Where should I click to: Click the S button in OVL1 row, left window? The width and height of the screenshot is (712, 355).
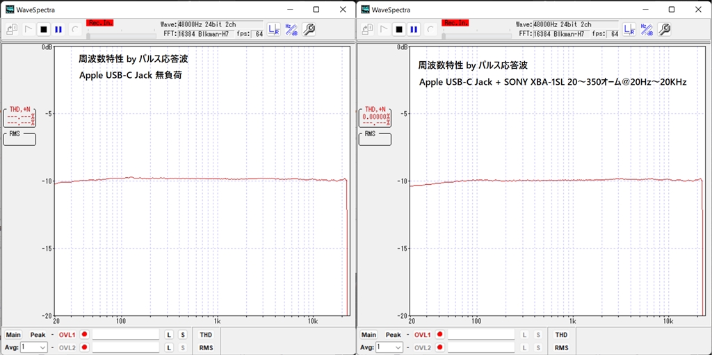182,335
